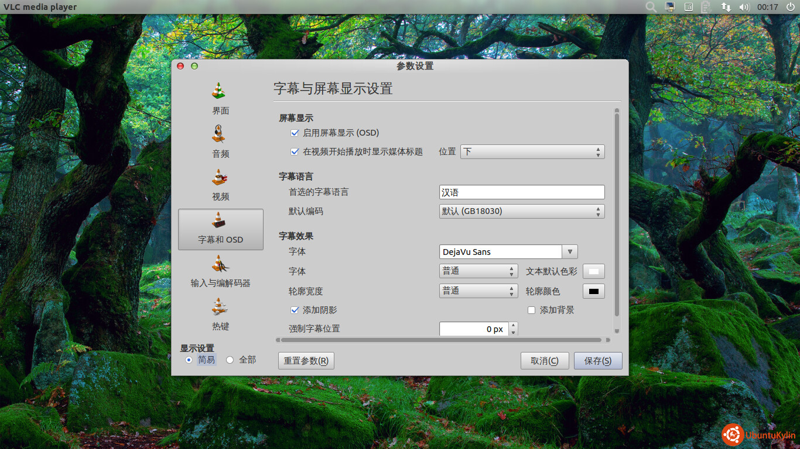The image size is (800, 449).
Task: Disable the 启用屏幕显示 (OSD) checkbox
Action: point(295,133)
